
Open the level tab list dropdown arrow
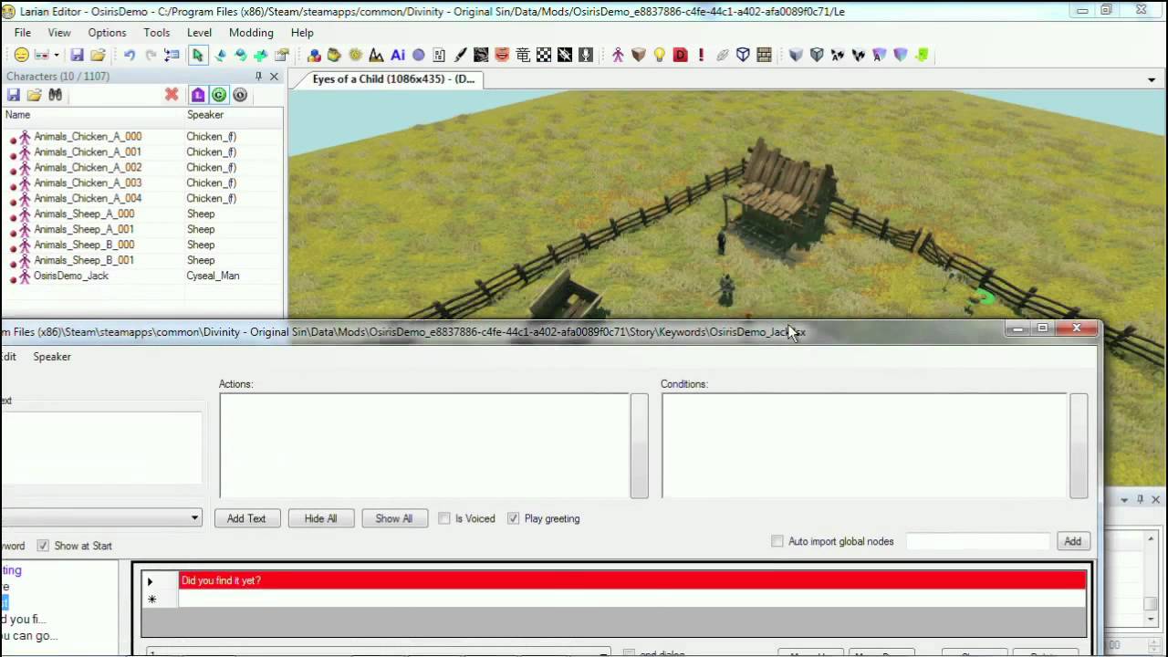pos(1152,80)
